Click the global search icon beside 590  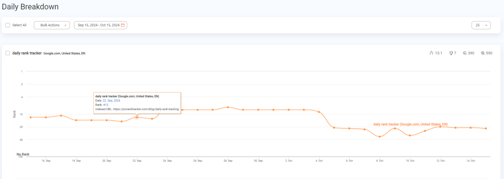[482, 53]
